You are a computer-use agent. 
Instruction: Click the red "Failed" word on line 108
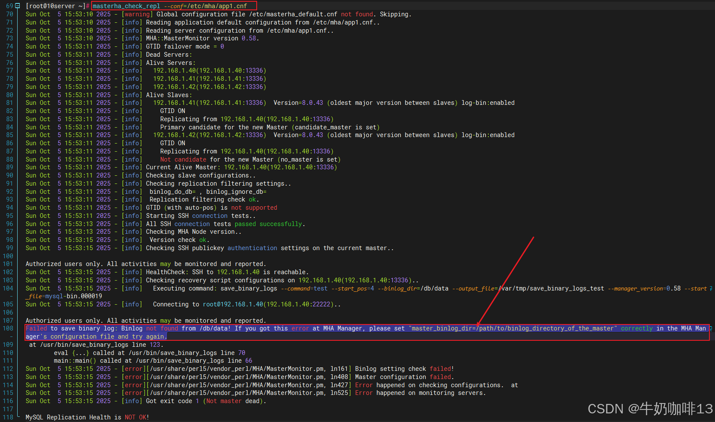[36, 328]
